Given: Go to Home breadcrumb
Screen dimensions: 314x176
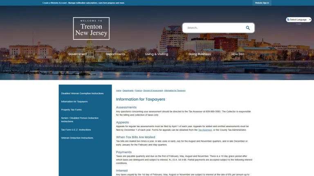Looking at the screenshot, I should click(119, 90).
